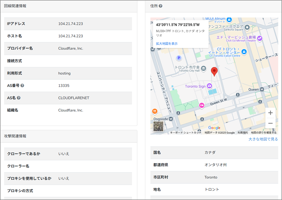Switch to satellite view thumbnail
The image size is (282, 200).
tap(158, 126)
